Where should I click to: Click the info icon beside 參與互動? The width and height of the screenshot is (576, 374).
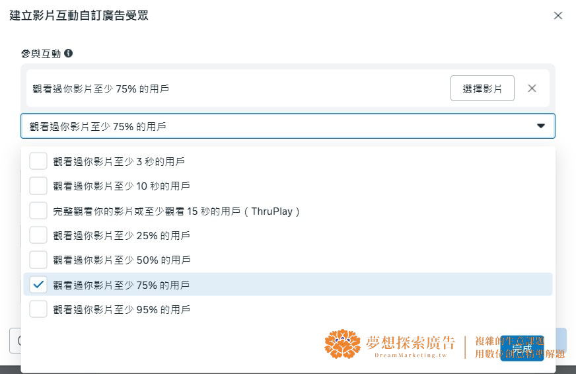click(x=68, y=54)
